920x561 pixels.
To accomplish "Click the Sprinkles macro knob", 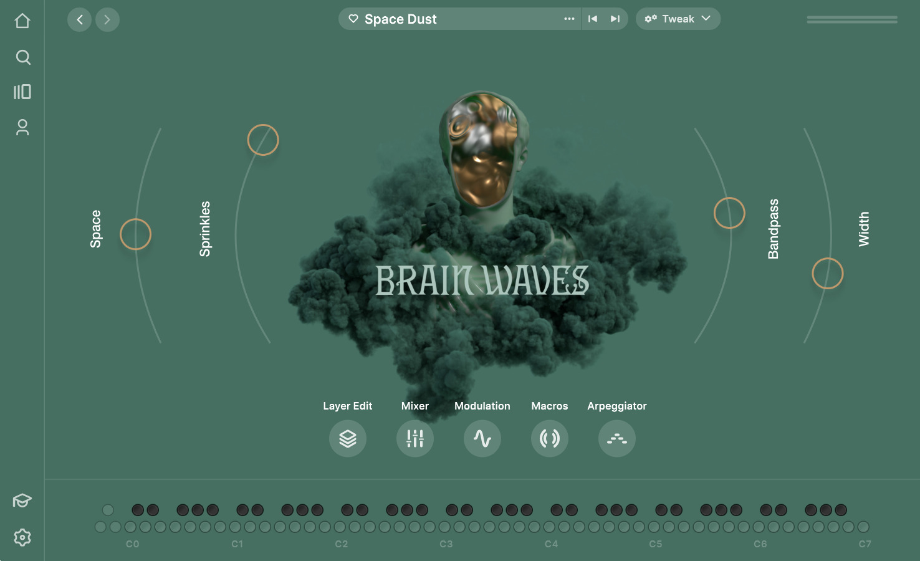I will click(x=263, y=140).
